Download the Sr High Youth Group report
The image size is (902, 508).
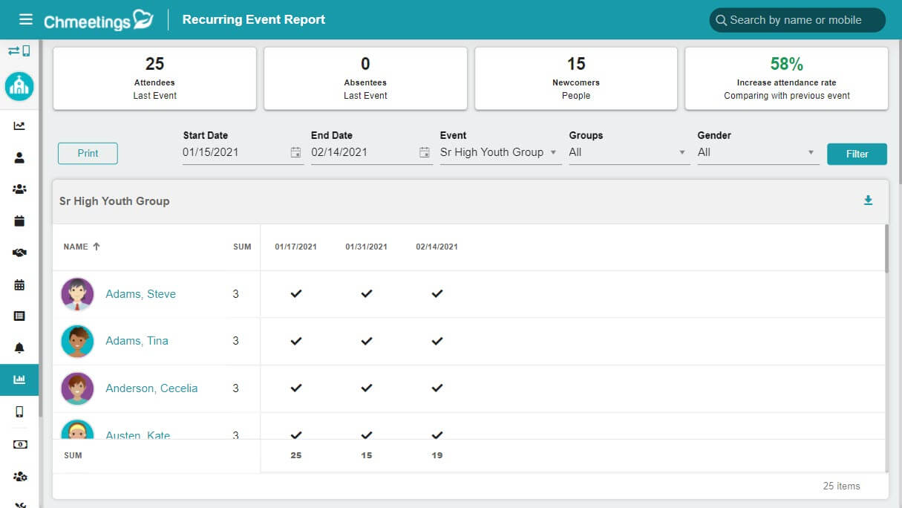[x=868, y=200]
